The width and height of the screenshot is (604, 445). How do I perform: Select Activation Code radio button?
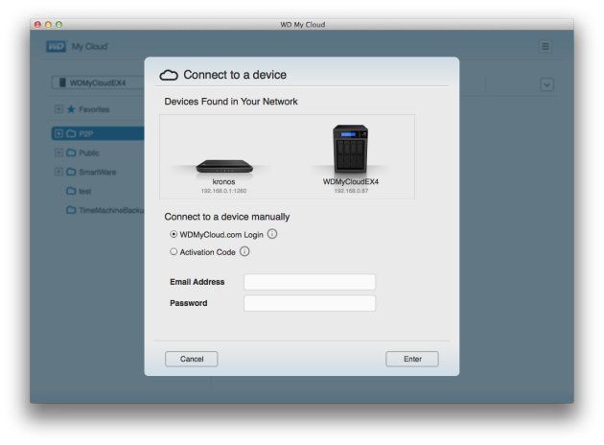[174, 251]
